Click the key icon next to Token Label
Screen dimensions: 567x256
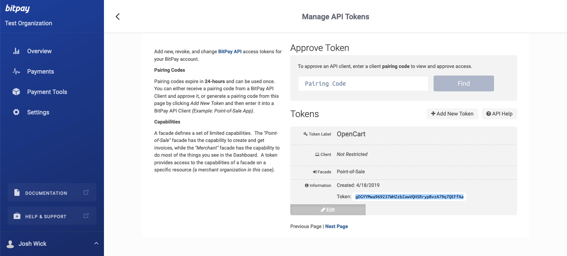pos(305,134)
